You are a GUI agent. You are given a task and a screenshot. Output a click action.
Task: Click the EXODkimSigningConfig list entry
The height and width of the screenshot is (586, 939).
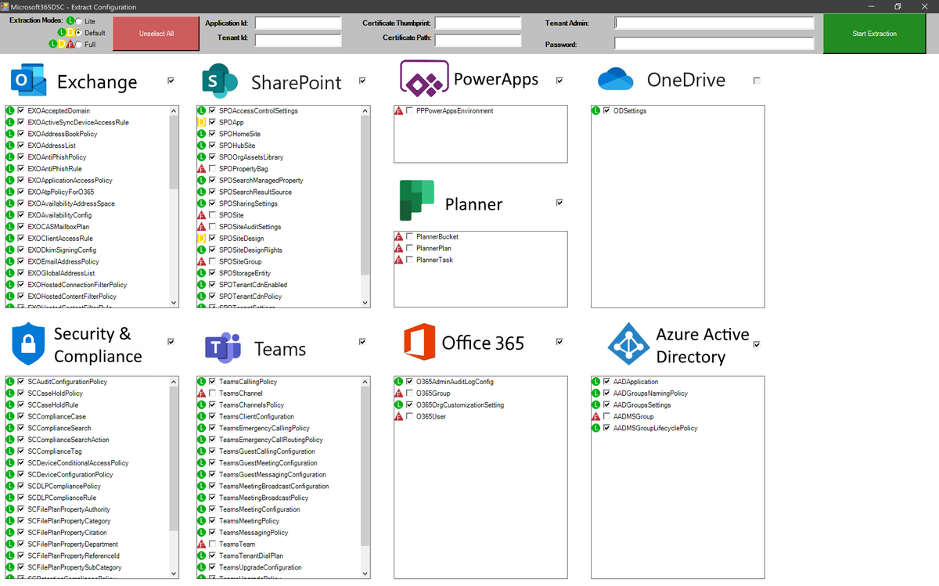(62, 250)
